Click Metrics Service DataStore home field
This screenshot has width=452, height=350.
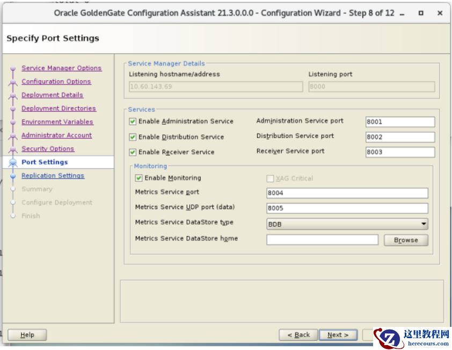(x=322, y=240)
